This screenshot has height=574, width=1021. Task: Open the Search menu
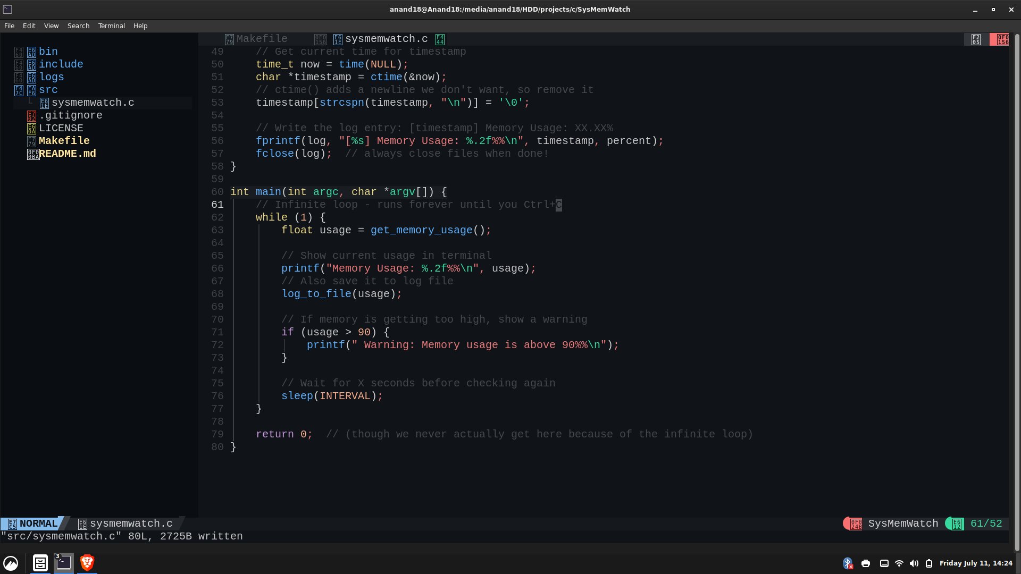[x=78, y=26]
